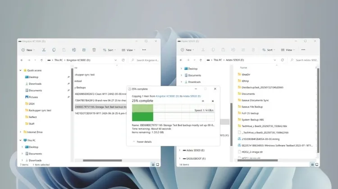338x189 pixels.
Task: Open the View dropdown in Kingston KC3000 window
Action: (x=129, y=50)
